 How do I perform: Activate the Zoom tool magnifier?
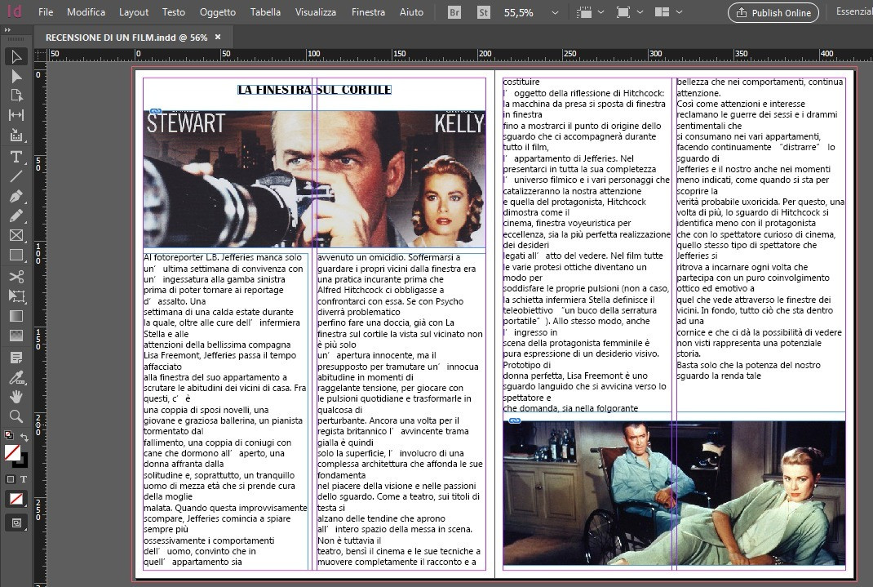(x=16, y=416)
